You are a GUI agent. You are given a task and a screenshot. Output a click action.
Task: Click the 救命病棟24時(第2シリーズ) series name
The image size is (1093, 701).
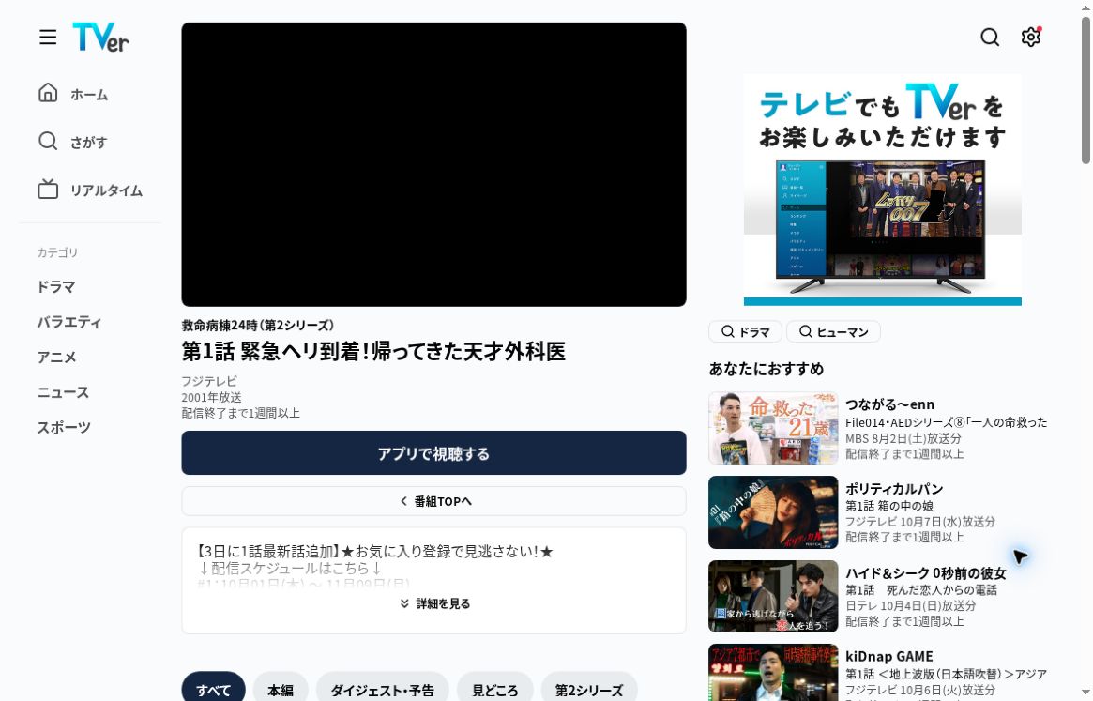point(258,325)
